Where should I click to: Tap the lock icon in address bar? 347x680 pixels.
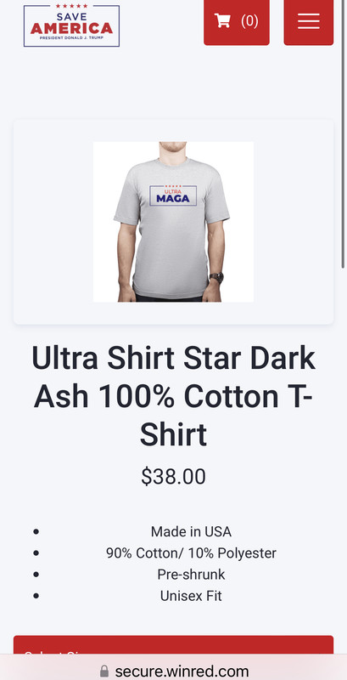[x=104, y=671]
